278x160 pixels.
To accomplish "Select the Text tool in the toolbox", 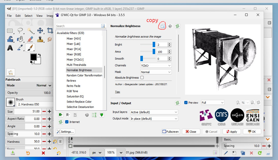I will click(10, 48).
